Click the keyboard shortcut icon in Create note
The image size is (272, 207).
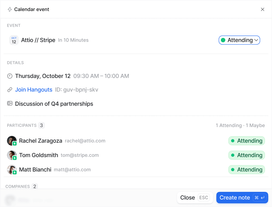pos(259,198)
